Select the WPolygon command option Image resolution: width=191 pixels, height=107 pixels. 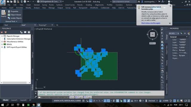[x=79, y=97]
